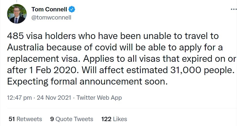Click the blue verified badge
The image size is (237, 126).
pyautogui.click(x=72, y=10)
